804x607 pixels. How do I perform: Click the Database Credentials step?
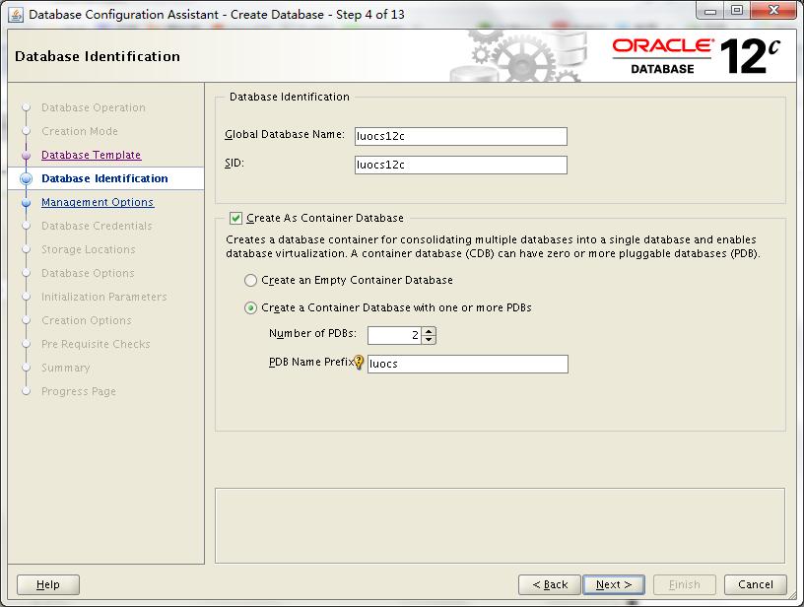pos(97,226)
